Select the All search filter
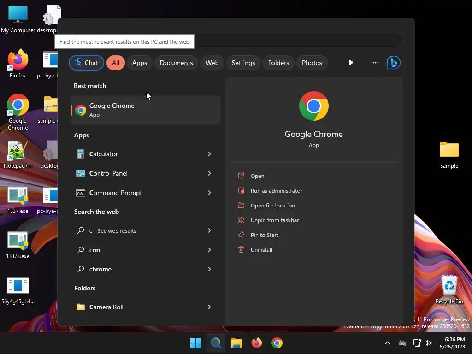 pyautogui.click(x=116, y=63)
